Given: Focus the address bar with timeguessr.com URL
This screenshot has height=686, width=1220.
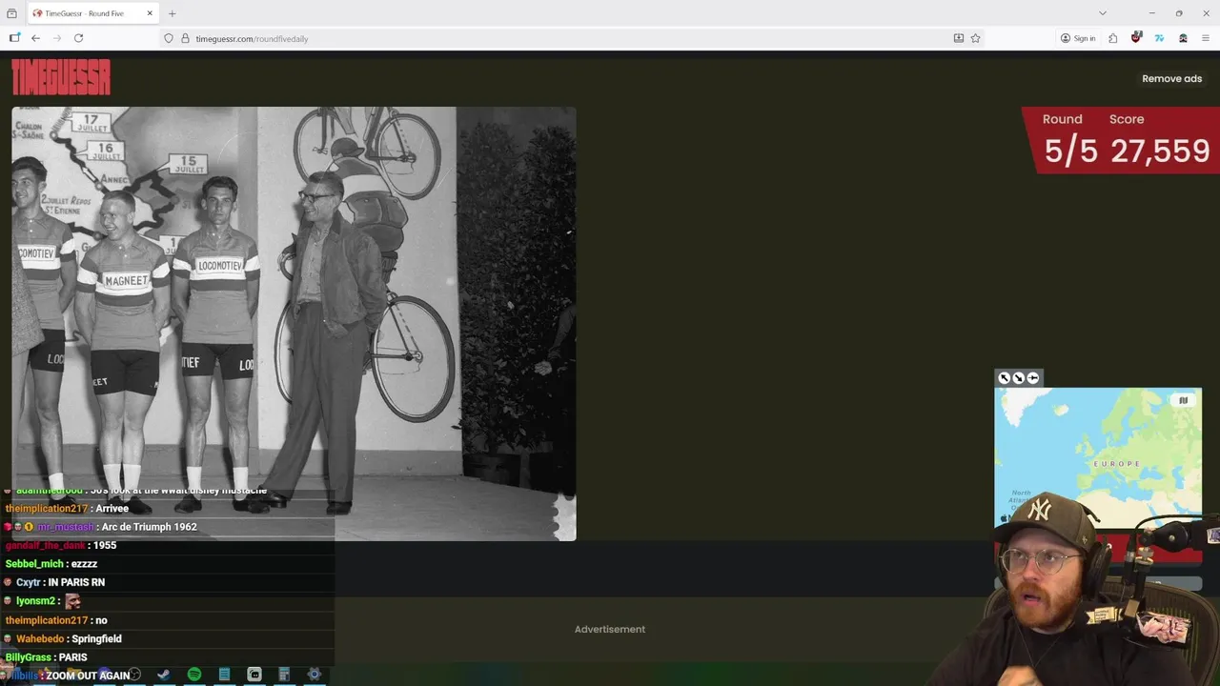Looking at the screenshot, I should point(572,38).
